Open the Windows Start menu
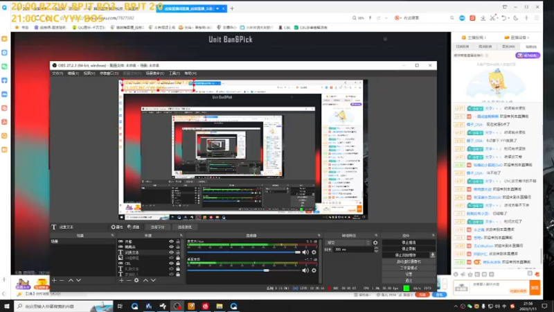The width and height of the screenshot is (554, 312). point(7,306)
